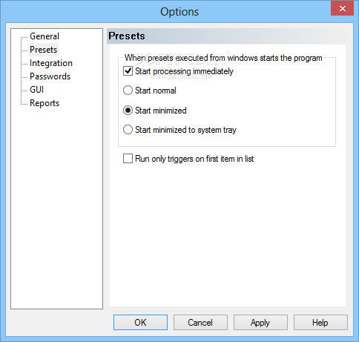Click the Cancel button

200,323
